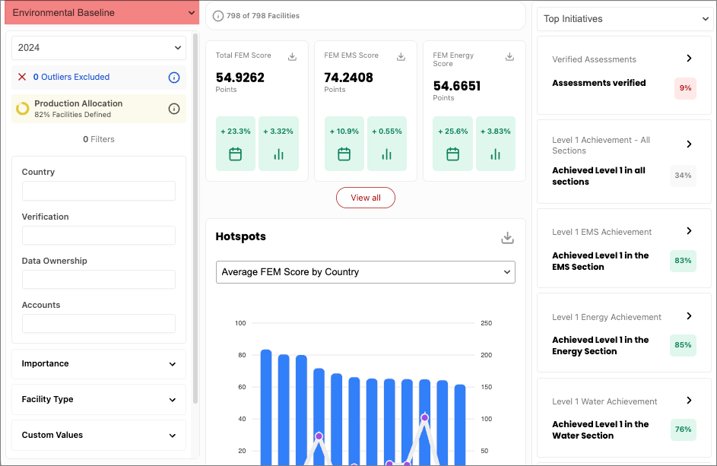Click the Verification filter input field

(99, 235)
